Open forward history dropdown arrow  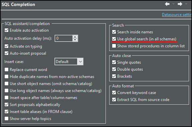click(186, 4)
